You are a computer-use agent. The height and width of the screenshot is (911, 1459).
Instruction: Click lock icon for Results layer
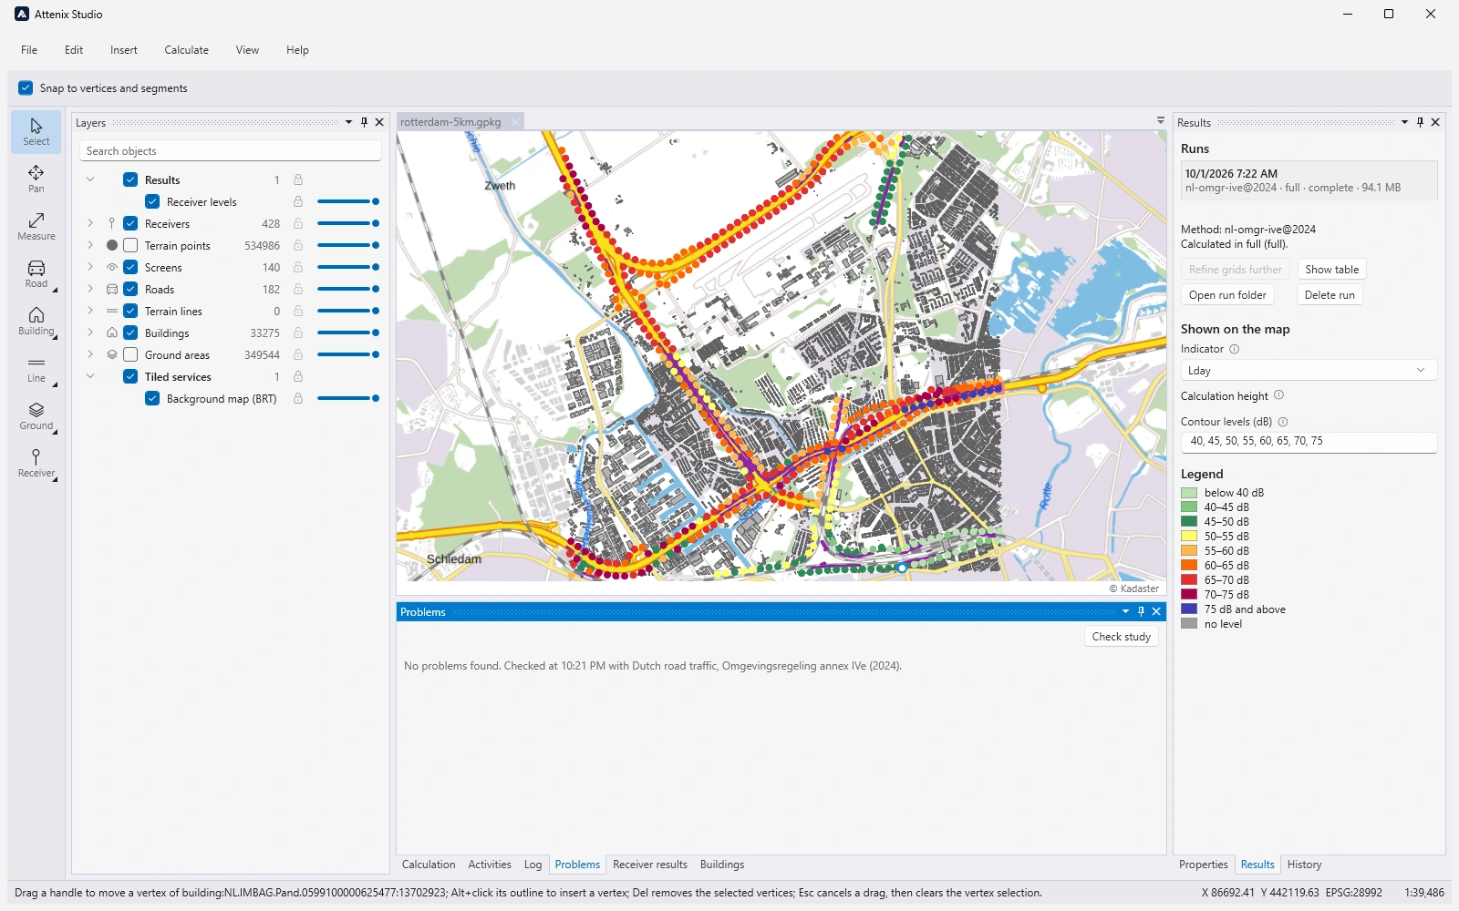pyautogui.click(x=298, y=179)
